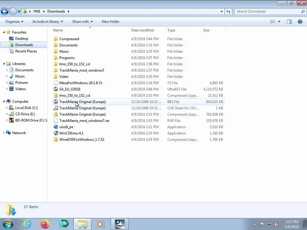Click the Back navigation arrow button
Screen dimensions: 307x230
click(x=4, y=12)
